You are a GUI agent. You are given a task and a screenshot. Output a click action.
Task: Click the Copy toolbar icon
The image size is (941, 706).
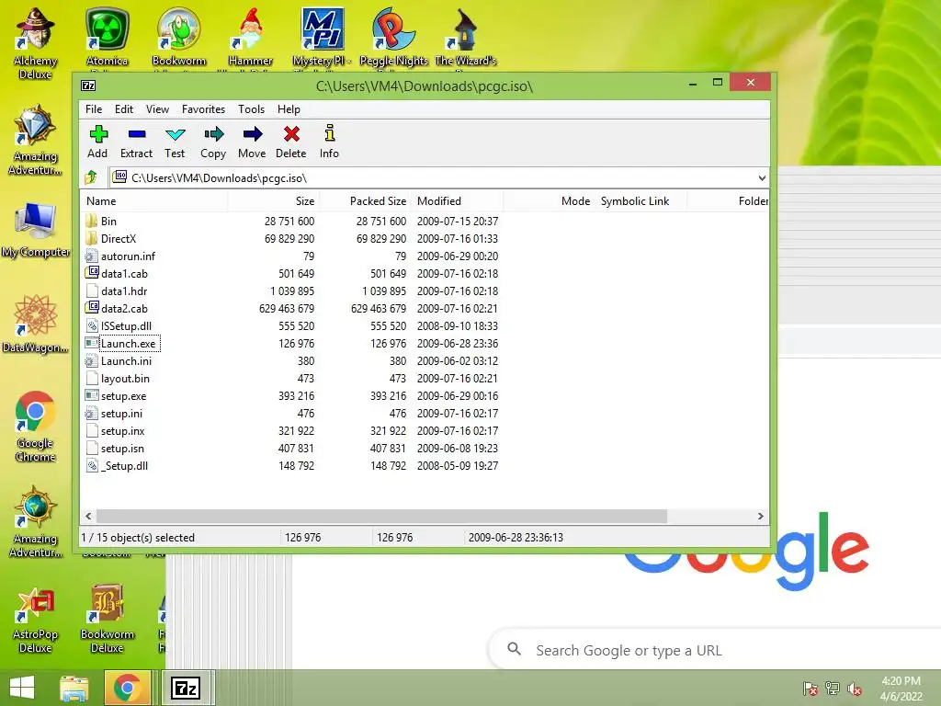click(x=213, y=142)
